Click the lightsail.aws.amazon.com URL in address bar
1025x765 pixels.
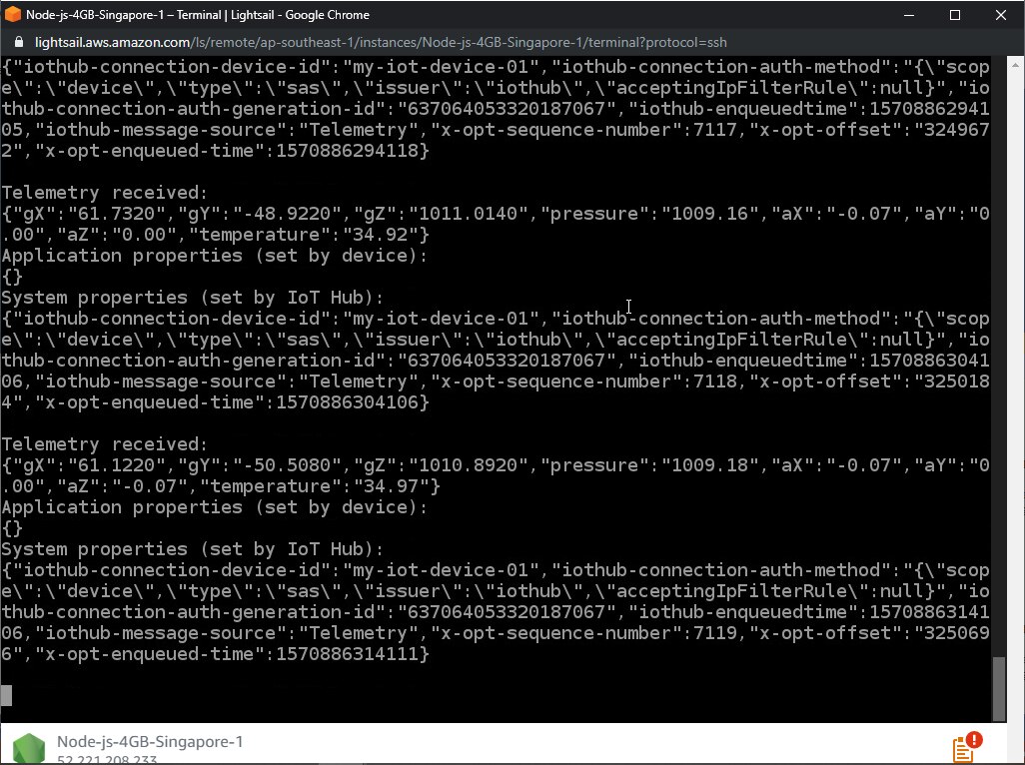[x=381, y=43]
